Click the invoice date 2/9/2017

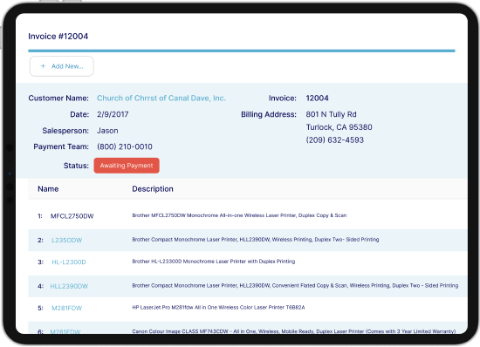113,114
